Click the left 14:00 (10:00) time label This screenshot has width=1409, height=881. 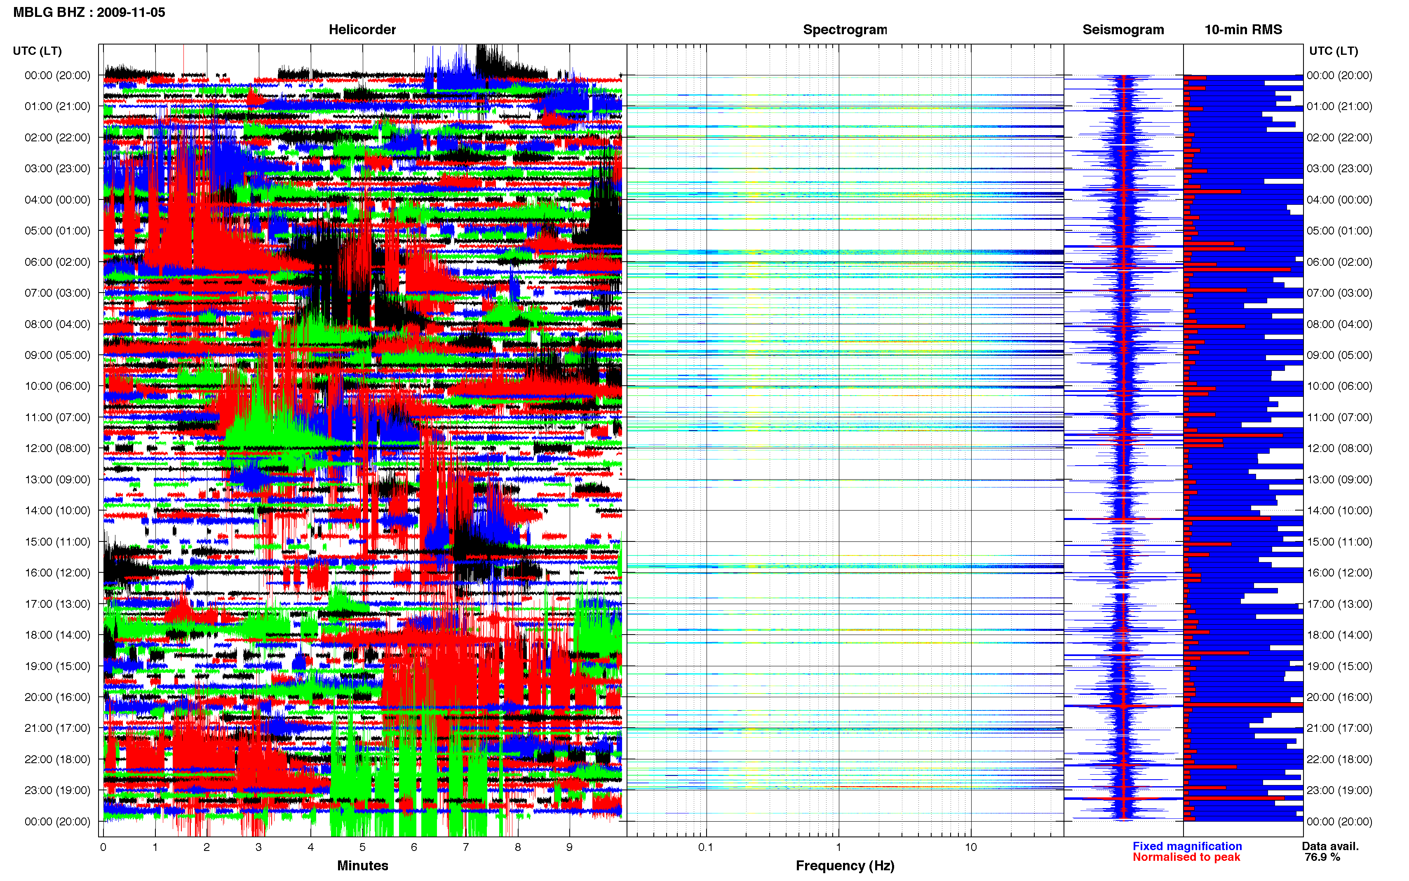coord(57,511)
